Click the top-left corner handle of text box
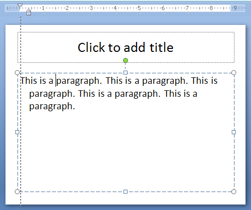251x210 pixels. tap(17, 73)
